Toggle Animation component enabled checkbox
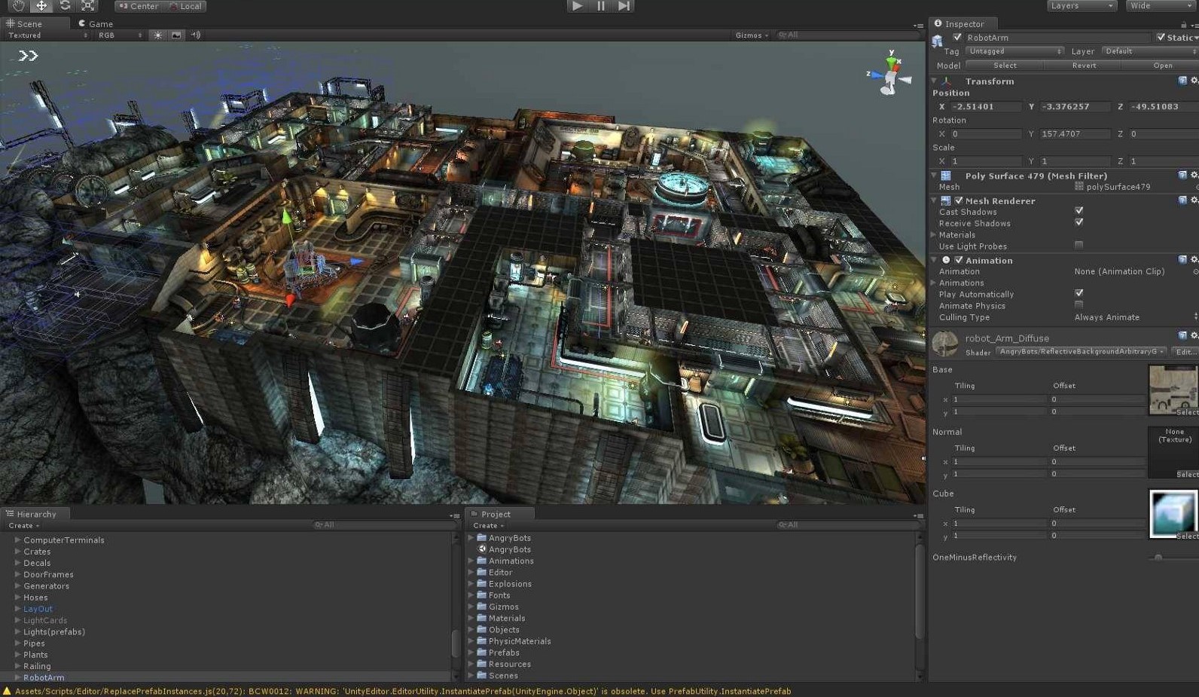The width and height of the screenshot is (1199, 697). pyautogui.click(x=959, y=260)
